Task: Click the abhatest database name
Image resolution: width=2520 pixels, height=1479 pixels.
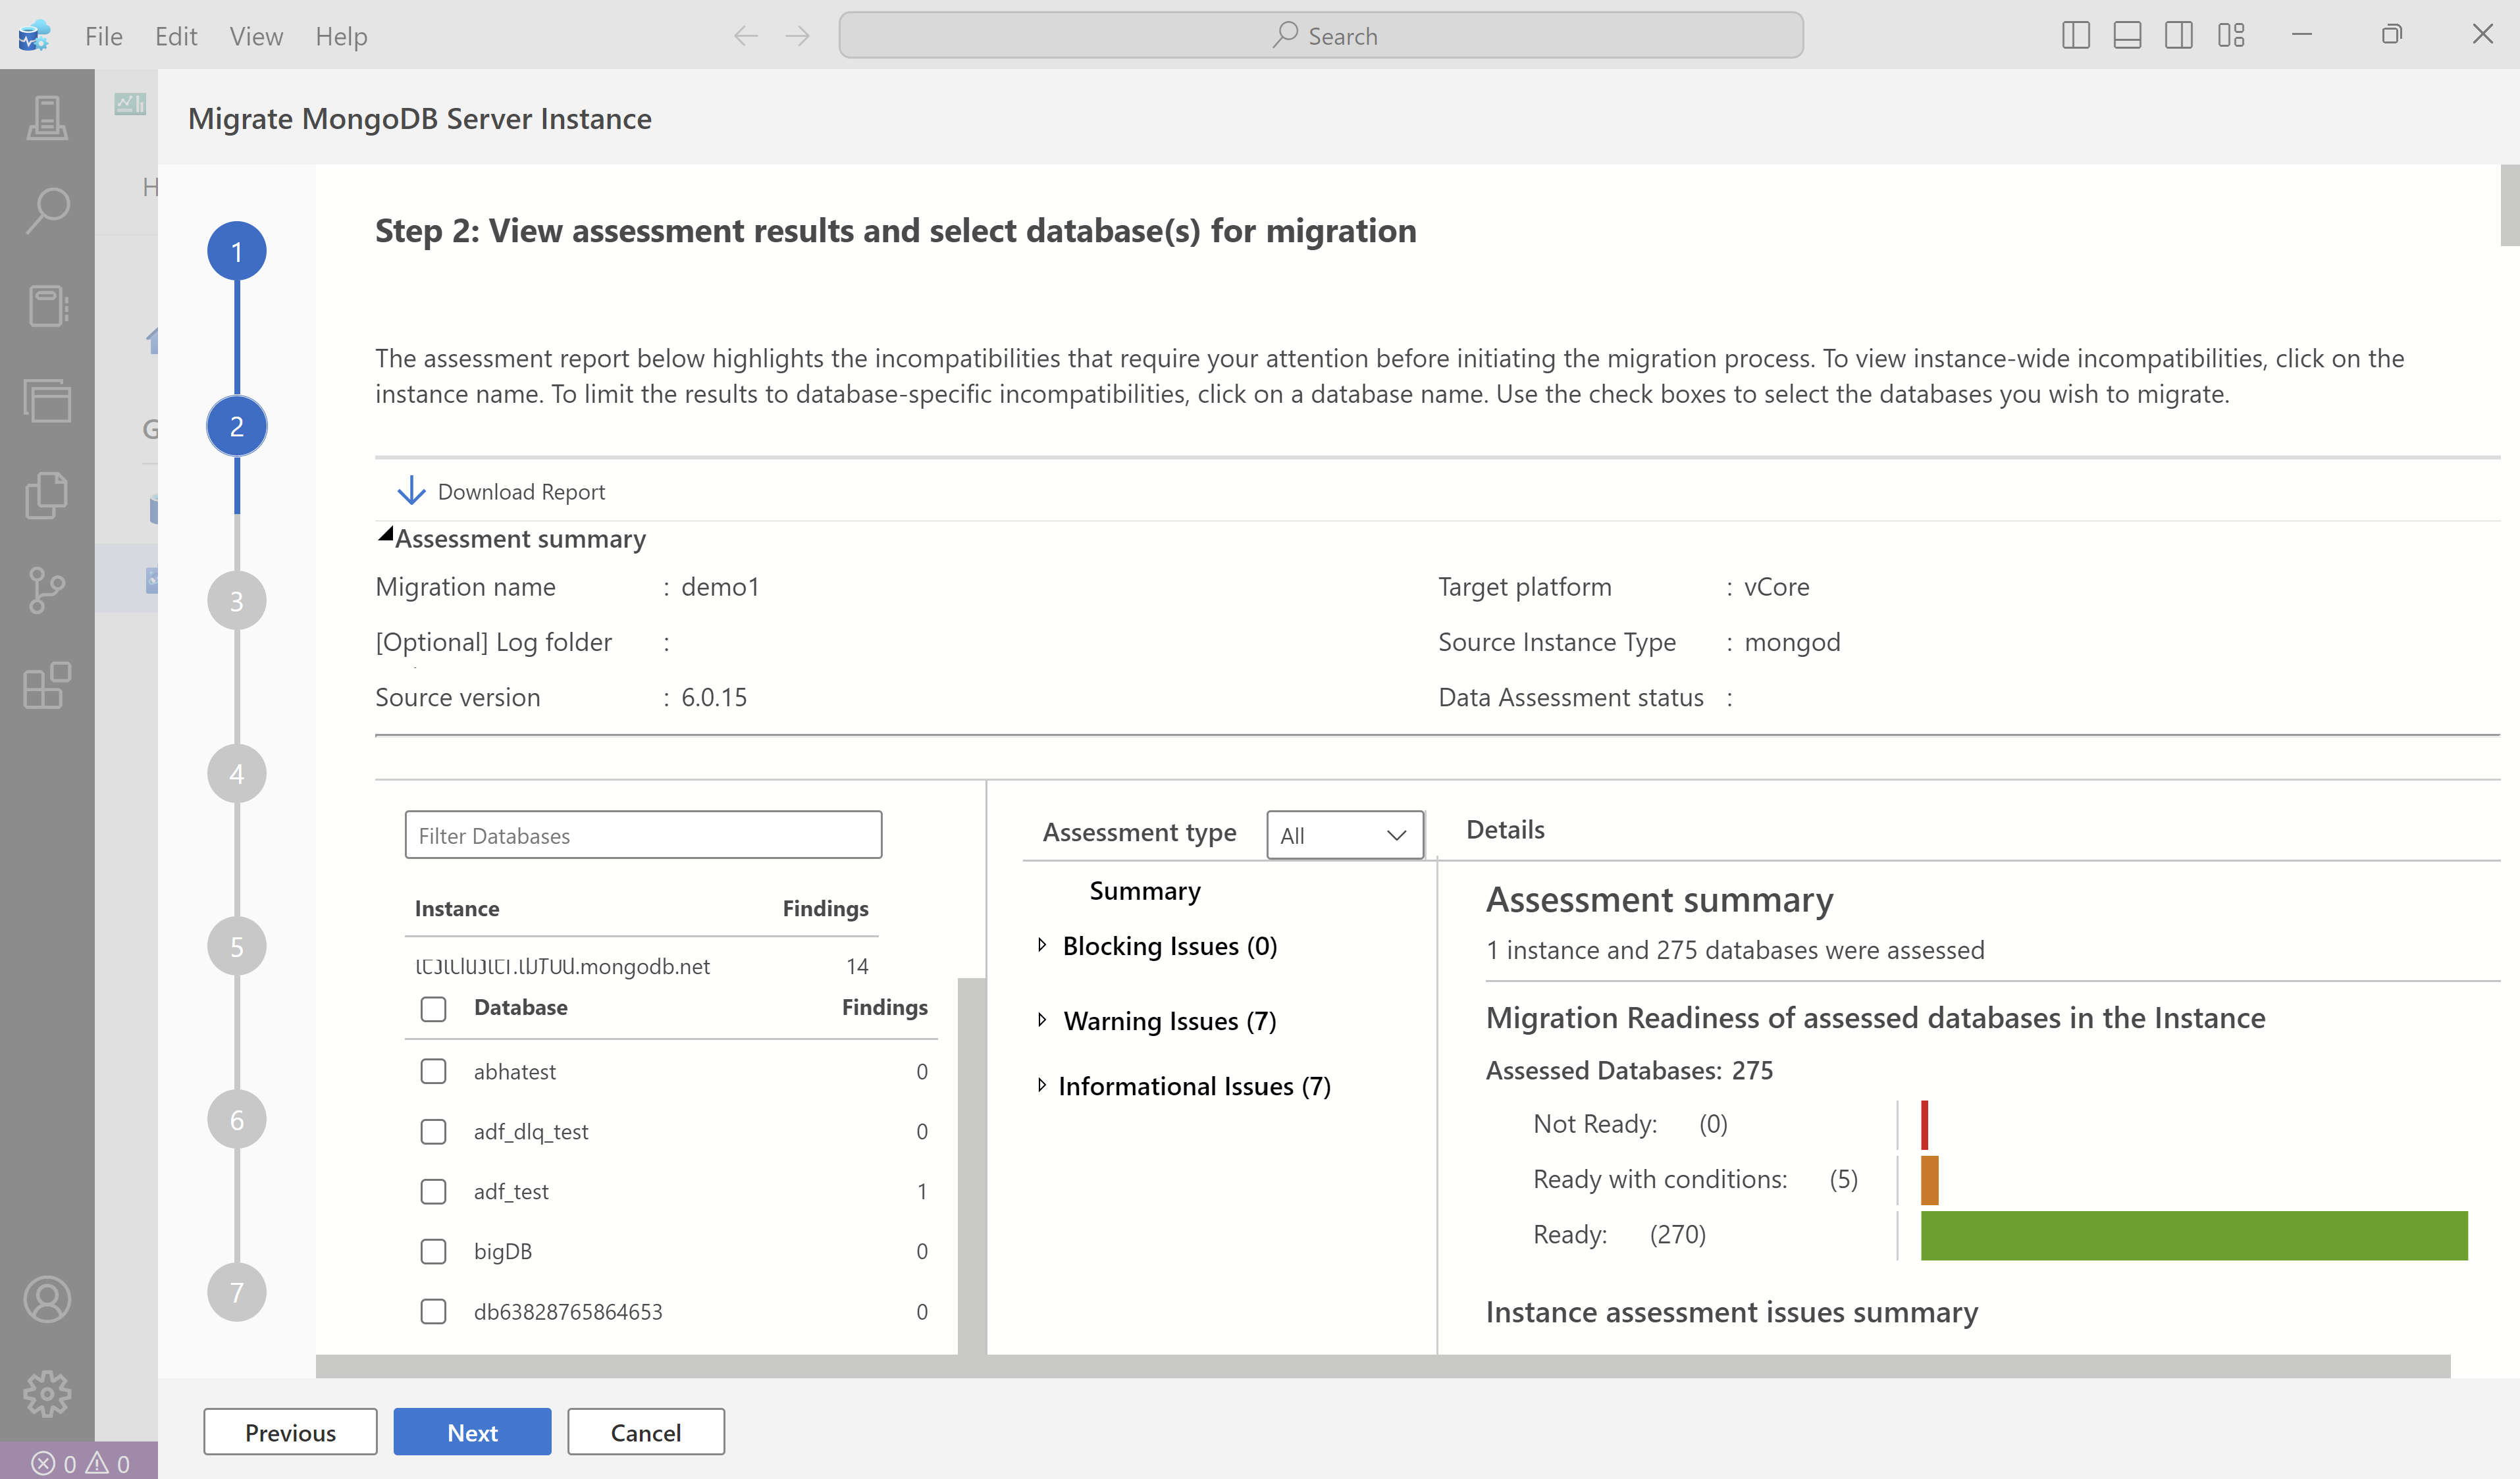Action: (x=514, y=1071)
